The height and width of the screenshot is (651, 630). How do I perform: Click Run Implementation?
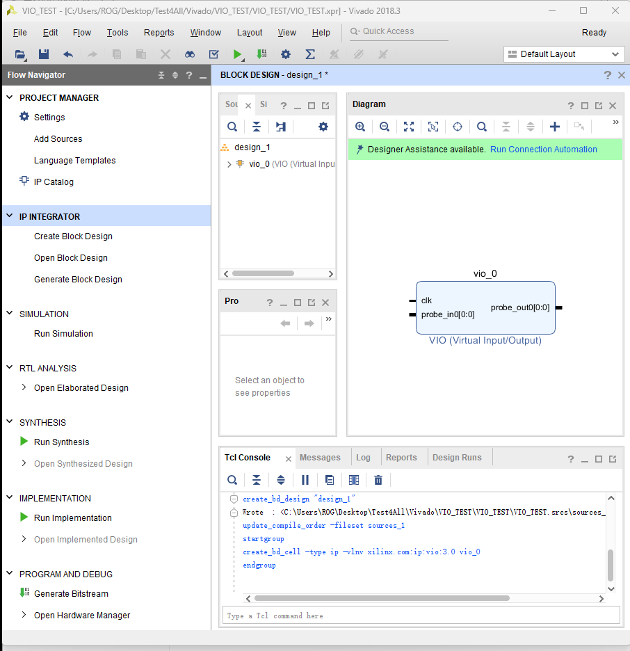[72, 517]
